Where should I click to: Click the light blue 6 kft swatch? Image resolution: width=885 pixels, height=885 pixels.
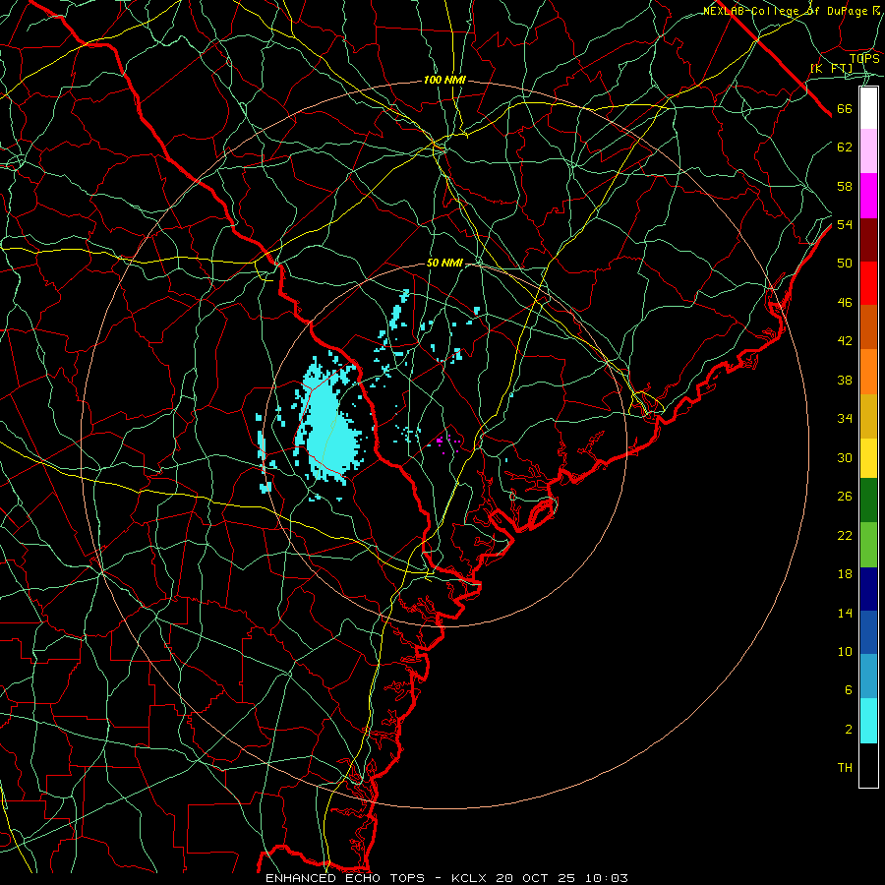pos(868,677)
